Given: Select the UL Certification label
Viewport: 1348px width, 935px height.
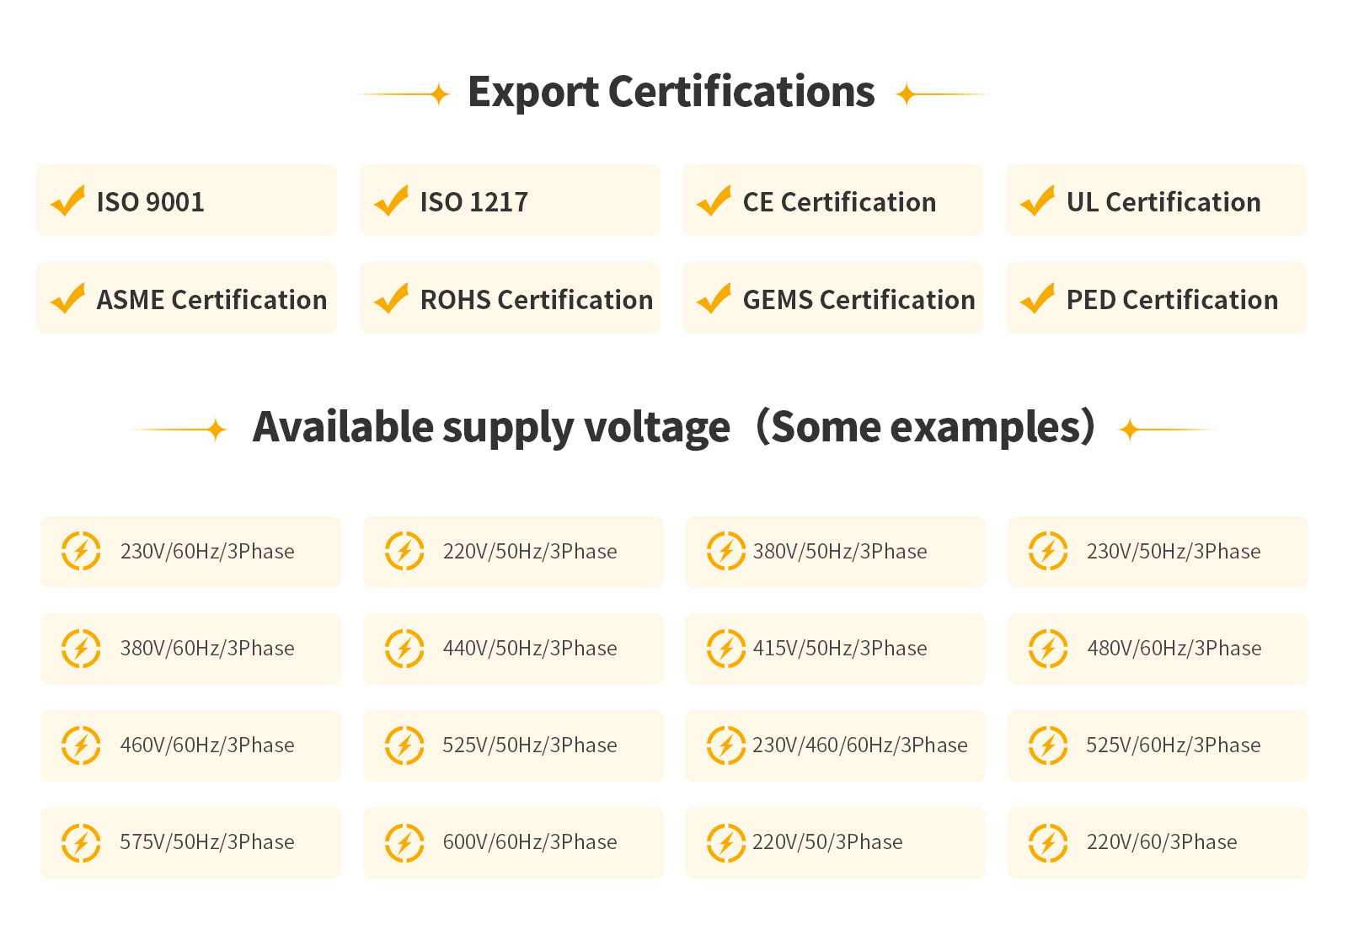Looking at the screenshot, I should tap(1163, 202).
